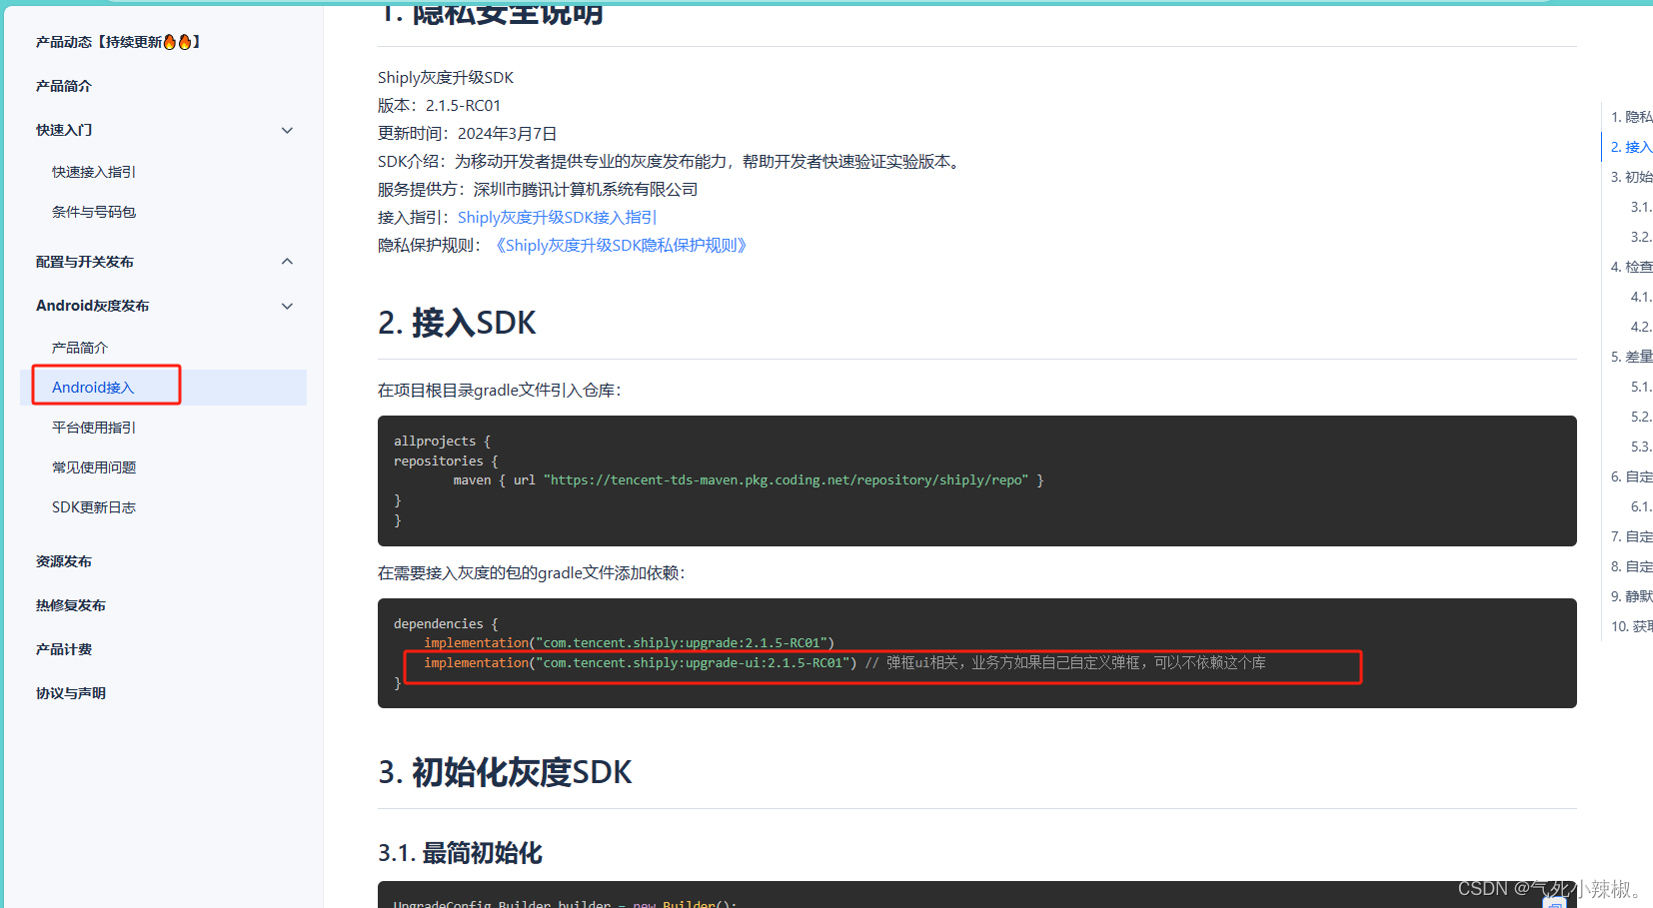Open the SDK更新日志 page
Image resolution: width=1653 pixels, height=908 pixels.
tap(93, 506)
